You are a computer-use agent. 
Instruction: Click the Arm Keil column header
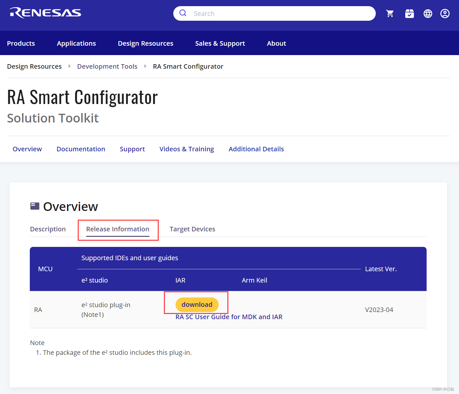pyautogui.click(x=254, y=280)
